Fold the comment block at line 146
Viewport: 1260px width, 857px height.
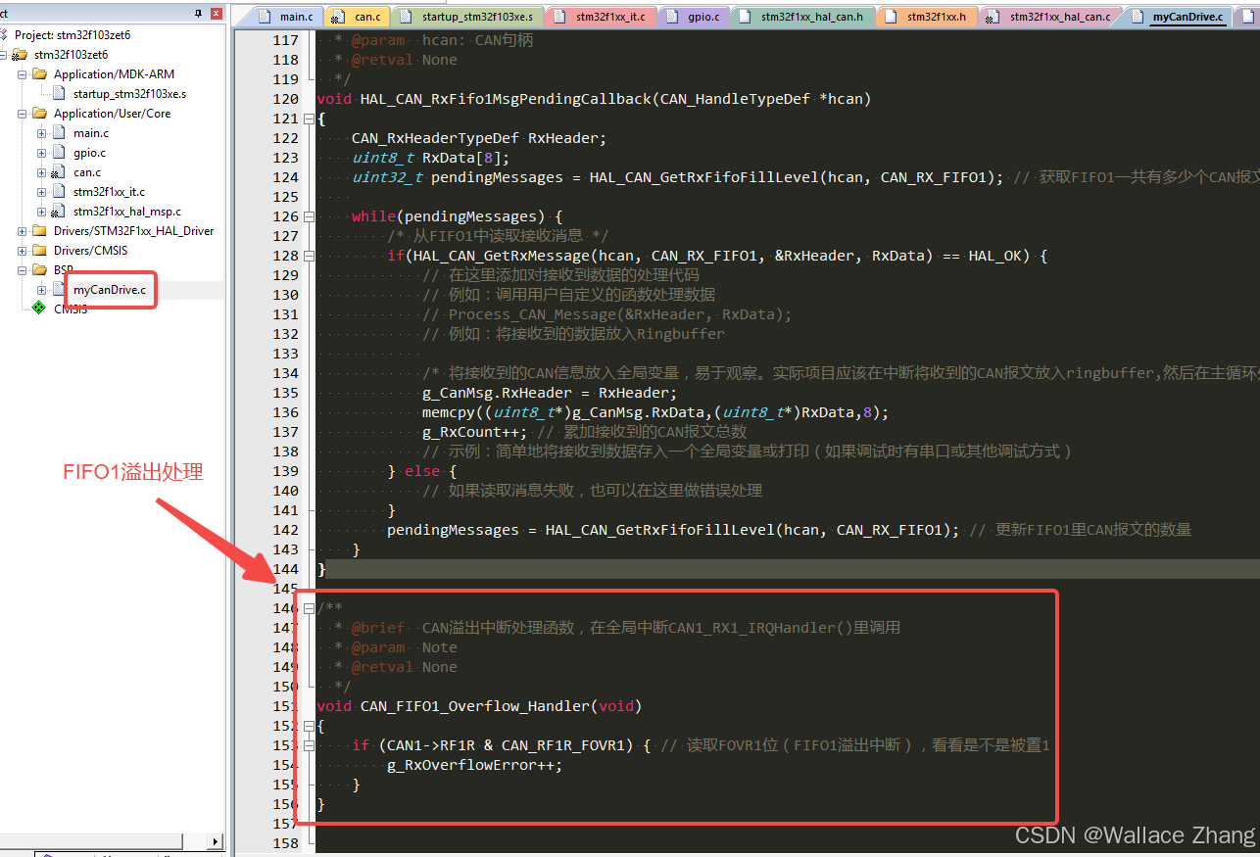click(310, 608)
